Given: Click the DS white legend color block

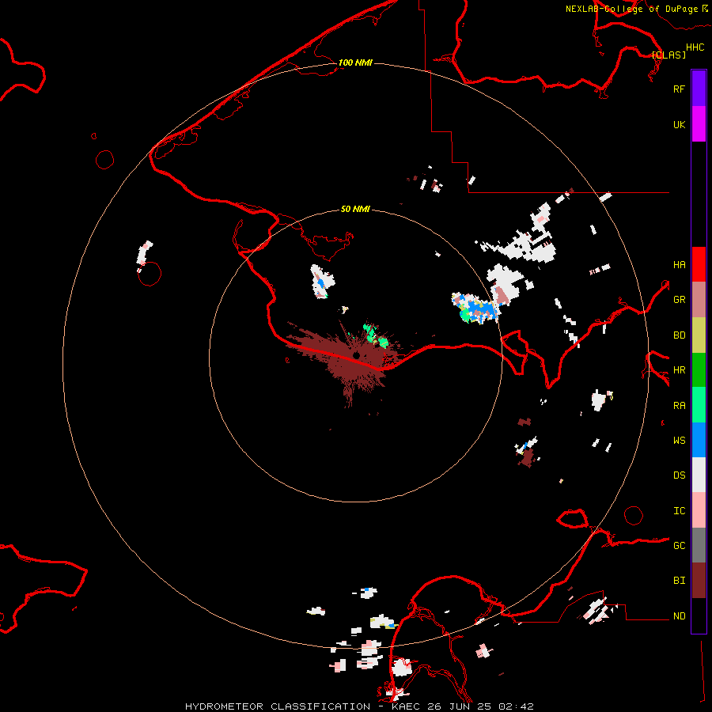Looking at the screenshot, I should [699, 475].
